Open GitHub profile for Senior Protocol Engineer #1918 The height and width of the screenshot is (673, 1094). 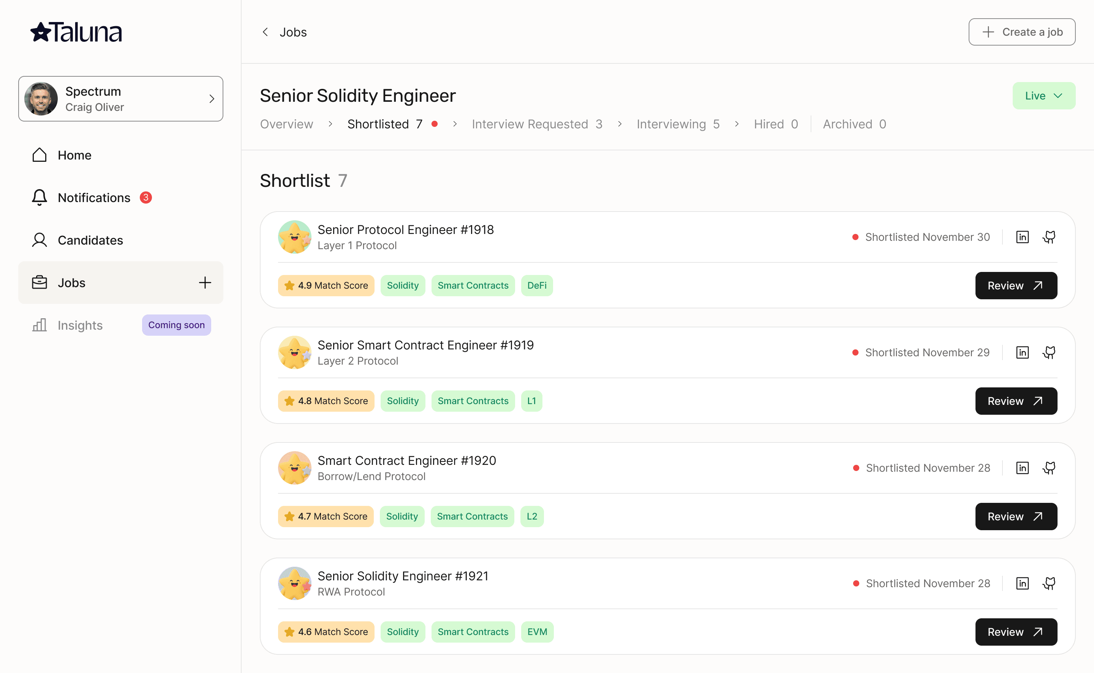point(1048,237)
